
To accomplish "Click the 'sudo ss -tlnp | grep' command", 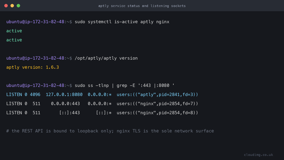I will tap(125, 85).
